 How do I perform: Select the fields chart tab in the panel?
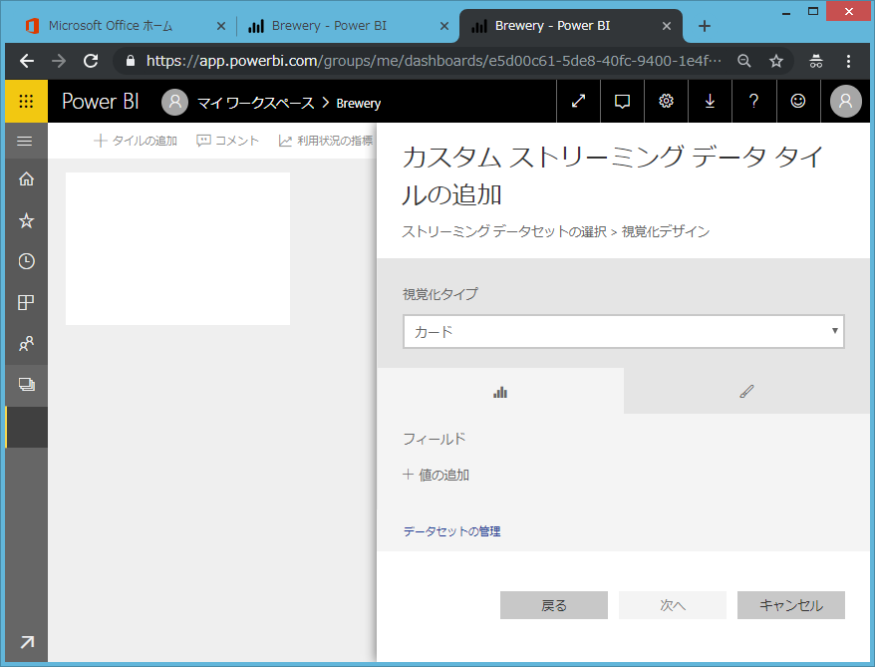(x=500, y=392)
